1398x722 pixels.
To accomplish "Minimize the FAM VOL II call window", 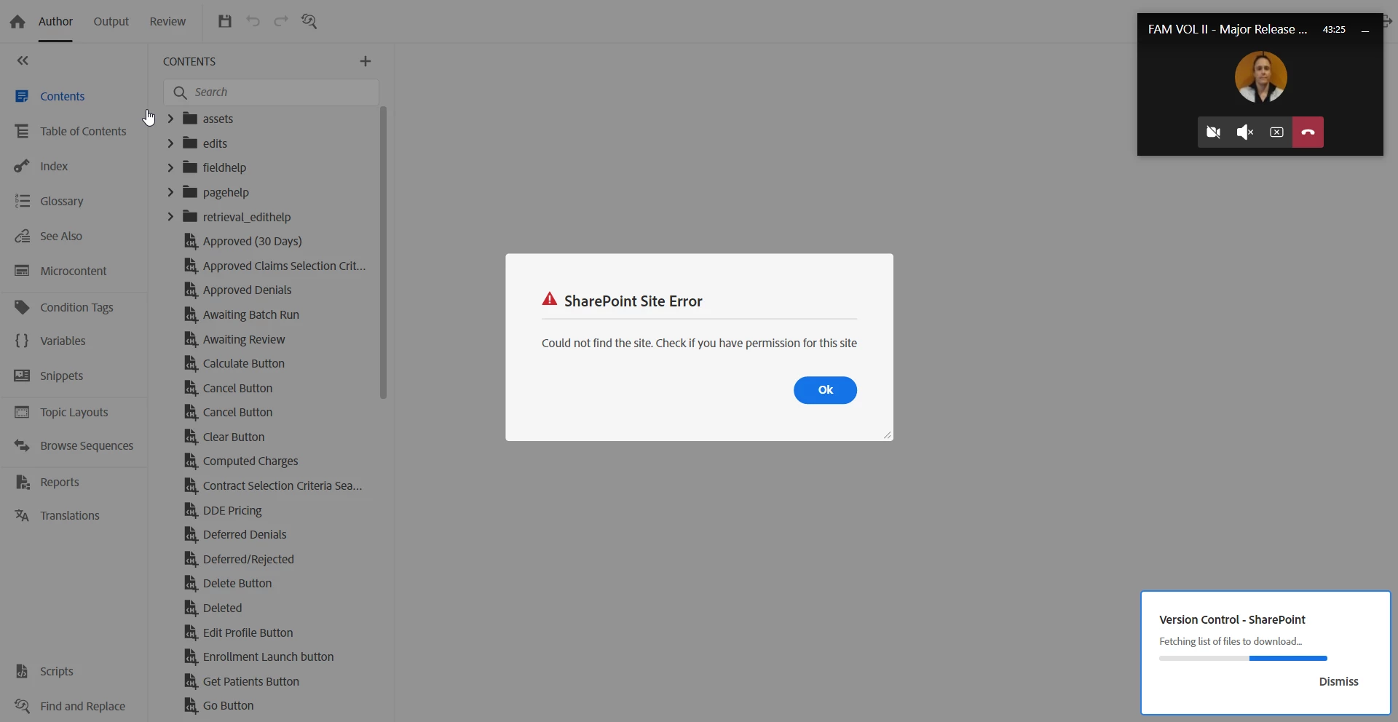I will click(x=1365, y=30).
